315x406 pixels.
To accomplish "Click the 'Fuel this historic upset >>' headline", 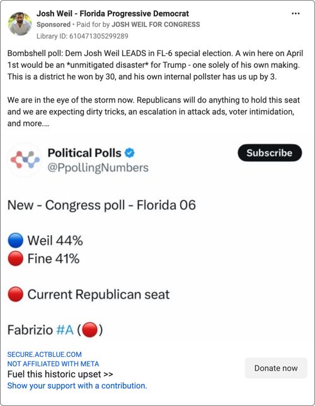I will point(60,374).
